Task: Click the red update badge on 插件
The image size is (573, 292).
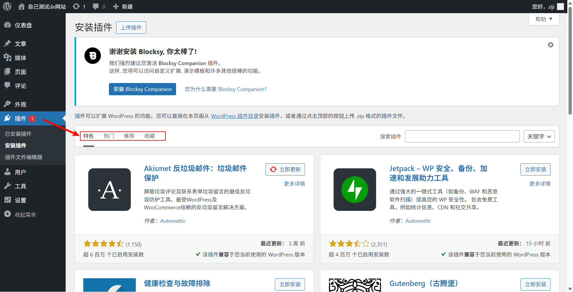Action: tap(32, 119)
